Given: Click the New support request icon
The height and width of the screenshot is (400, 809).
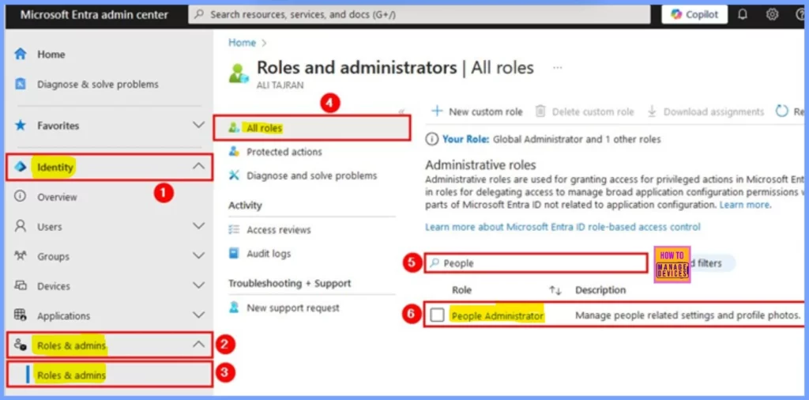Looking at the screenshot, I should click(x=234, y=308).
